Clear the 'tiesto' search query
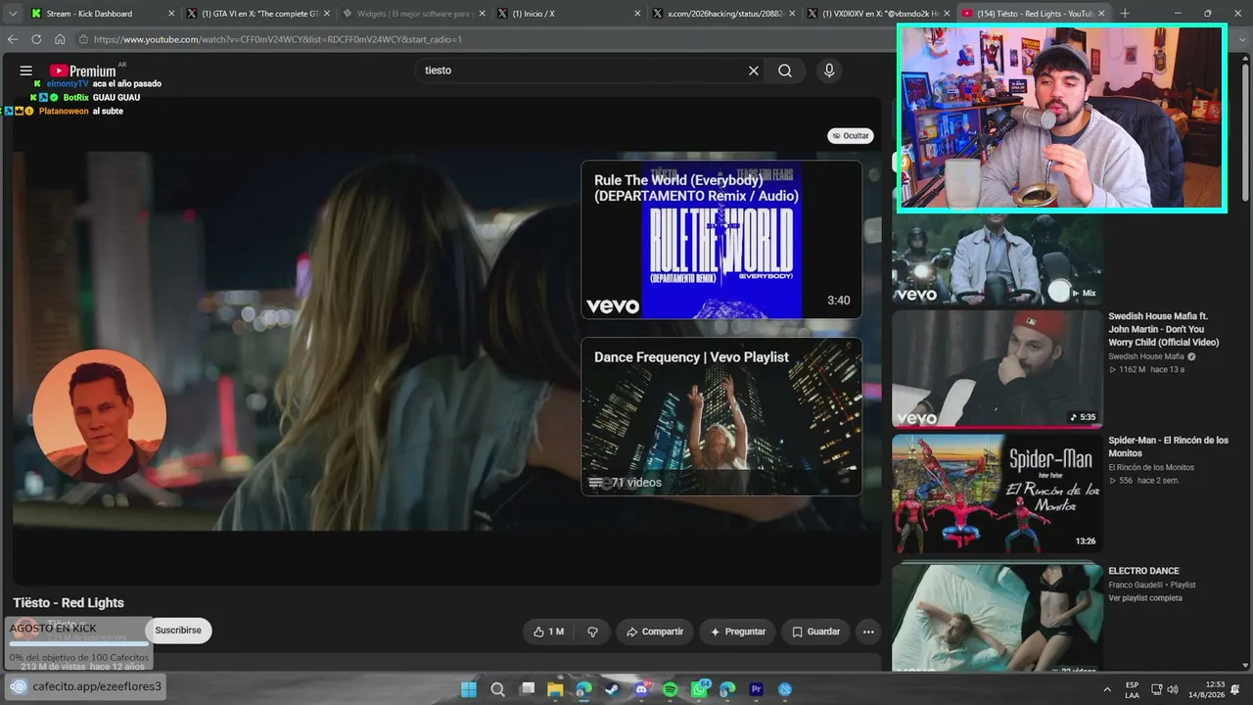 754,70
